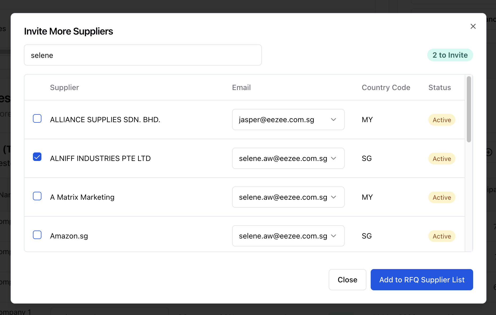
Task: Tick the A Matrix Marketing checkbox
Action: tap(37, 196)
